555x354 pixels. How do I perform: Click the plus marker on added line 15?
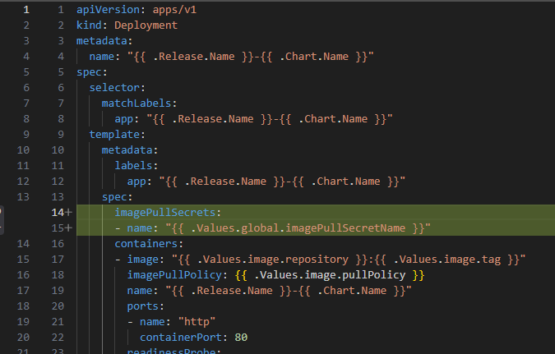click(x=68, y=228)
